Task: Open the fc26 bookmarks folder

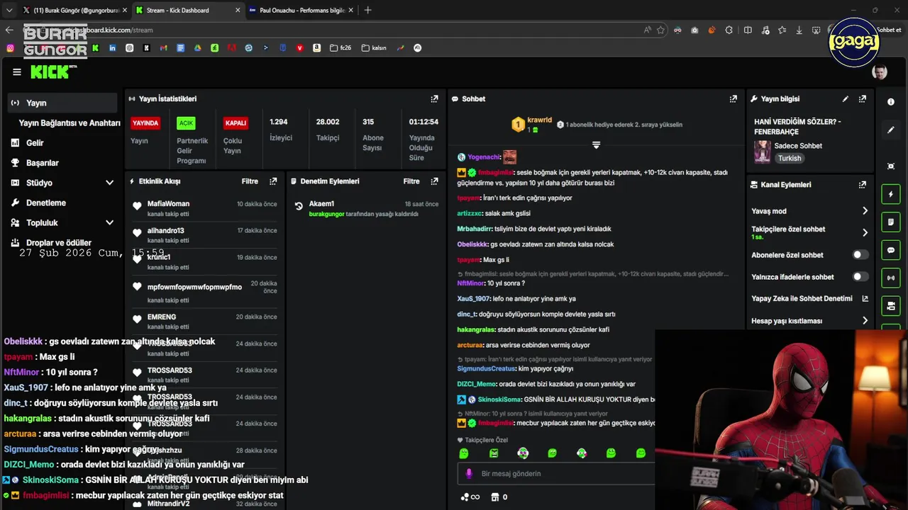Action: coord(340,48)
